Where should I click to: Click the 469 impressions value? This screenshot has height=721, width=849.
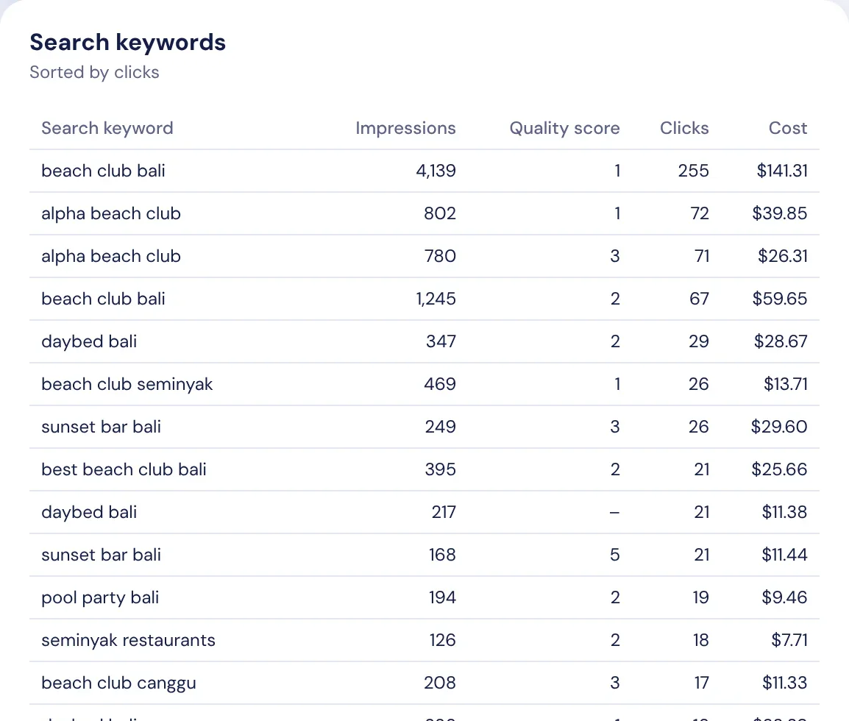[440, 384]
